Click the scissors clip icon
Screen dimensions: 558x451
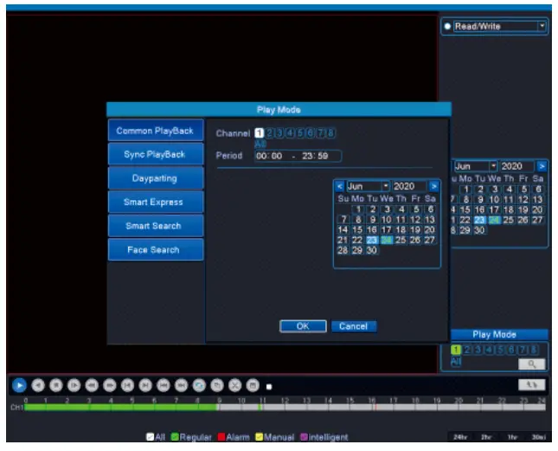point(234,385)
